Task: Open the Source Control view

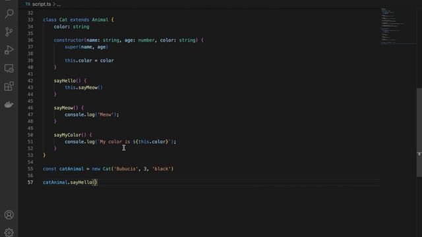Action: (x=9, y=32)
